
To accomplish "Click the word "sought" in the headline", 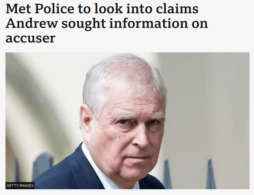I will 84,23.
